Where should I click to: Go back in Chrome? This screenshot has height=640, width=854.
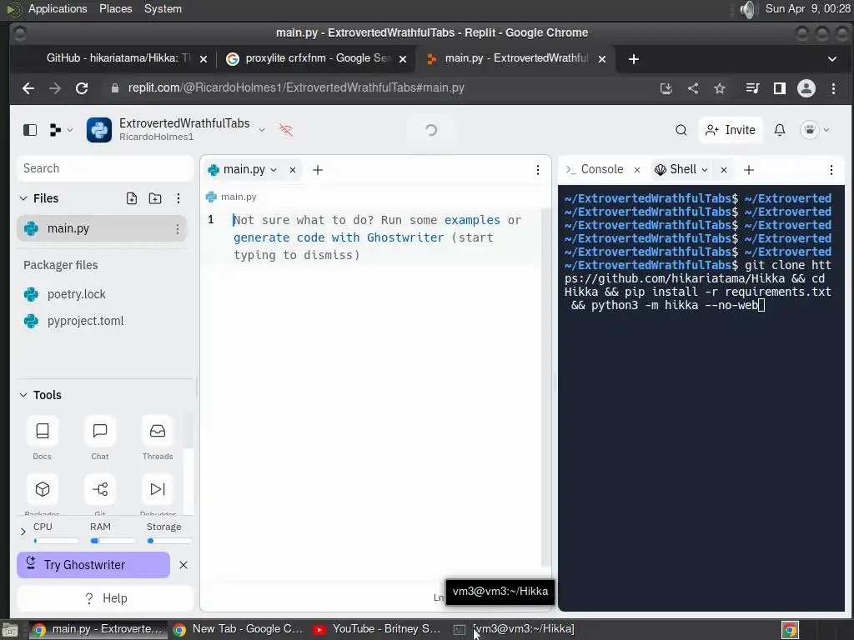tap(28, 88)
